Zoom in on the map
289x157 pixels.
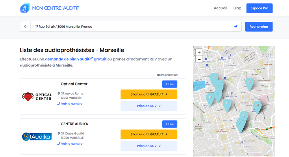(x=199, y=53)
